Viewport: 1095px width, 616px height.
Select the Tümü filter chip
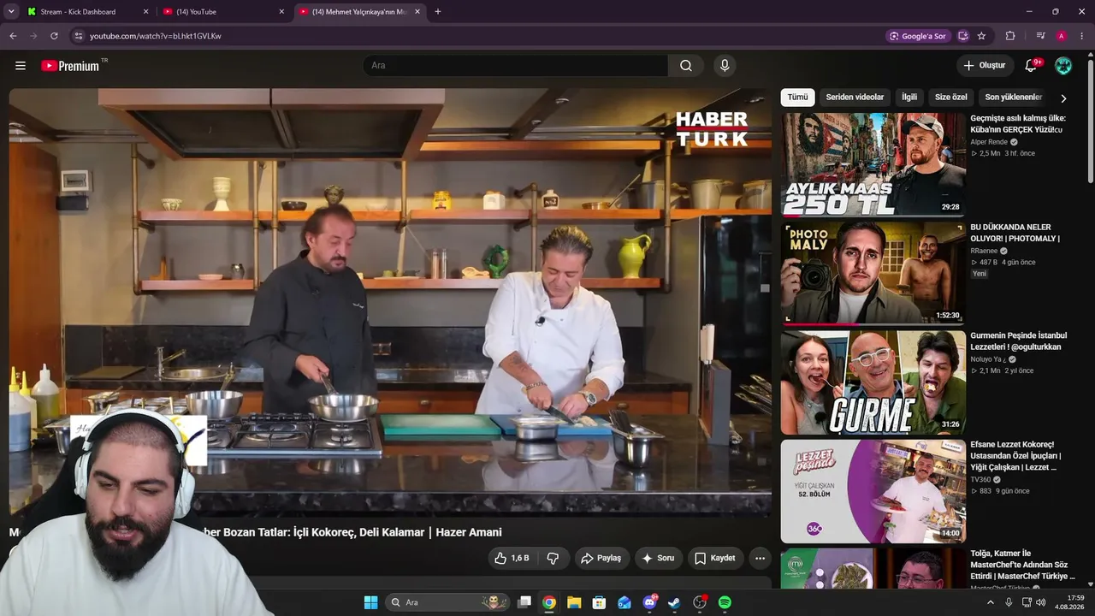pyautogui.click(x=797, y=98)
